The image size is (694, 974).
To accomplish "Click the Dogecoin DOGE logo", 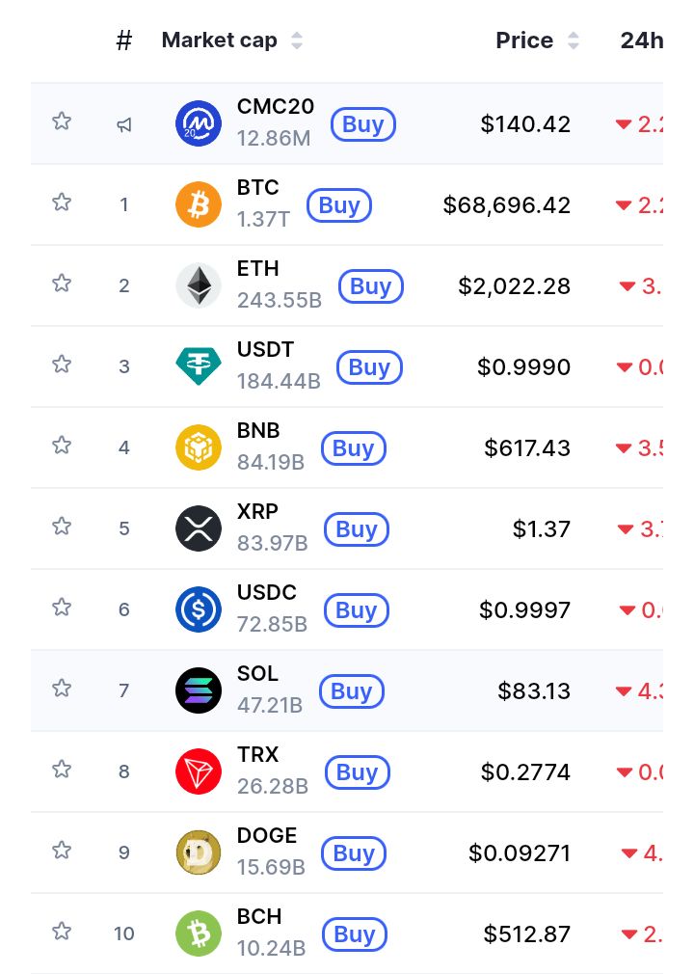I will [x=199, y=853].
